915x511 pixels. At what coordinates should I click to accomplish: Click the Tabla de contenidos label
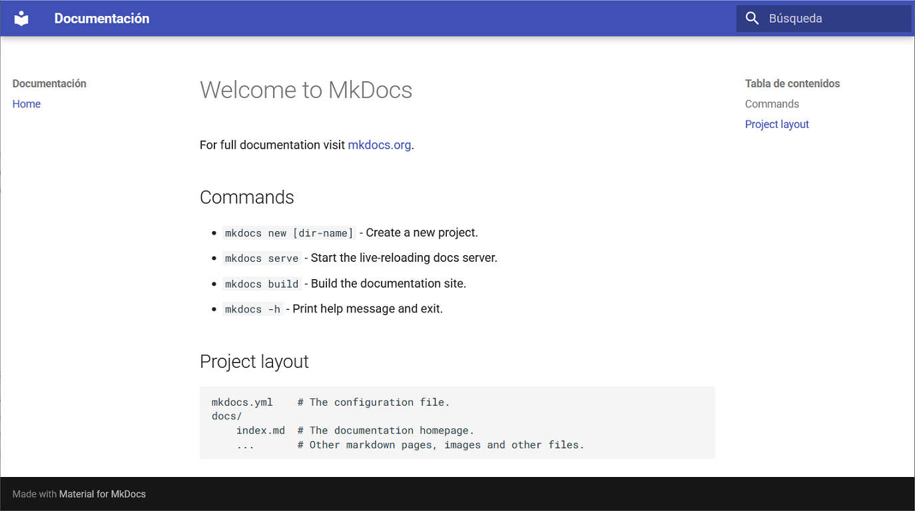pos(792,83)
